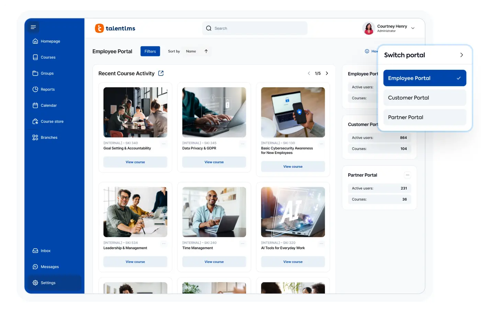The width and height of the screenshot is (481, 312).
Task: Open the Partner Portal card overflow menu
Action: coord(407,175)
